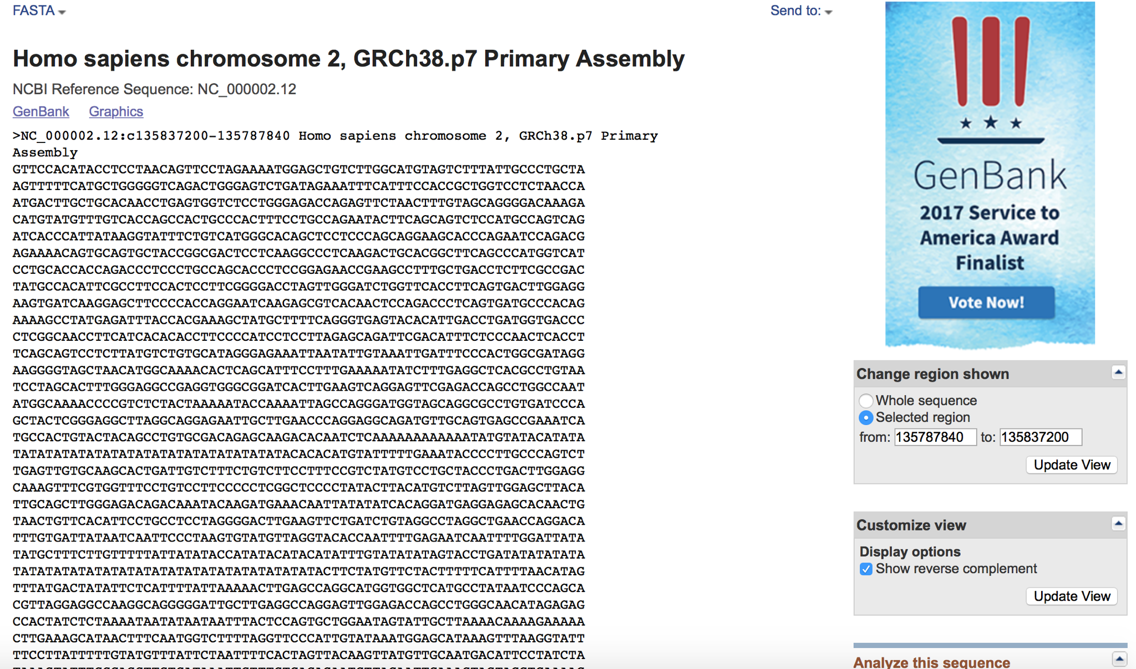1136x669 pixels.
Task: Uncheck Show reverse complement checkbox
Action: (x=866, y=569)
